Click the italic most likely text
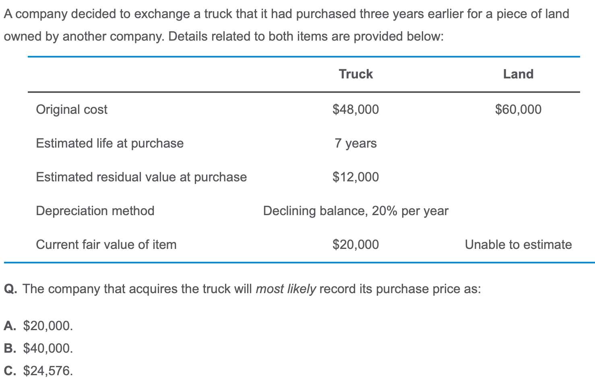Screen dimensions: 595x378 (285, 289)
